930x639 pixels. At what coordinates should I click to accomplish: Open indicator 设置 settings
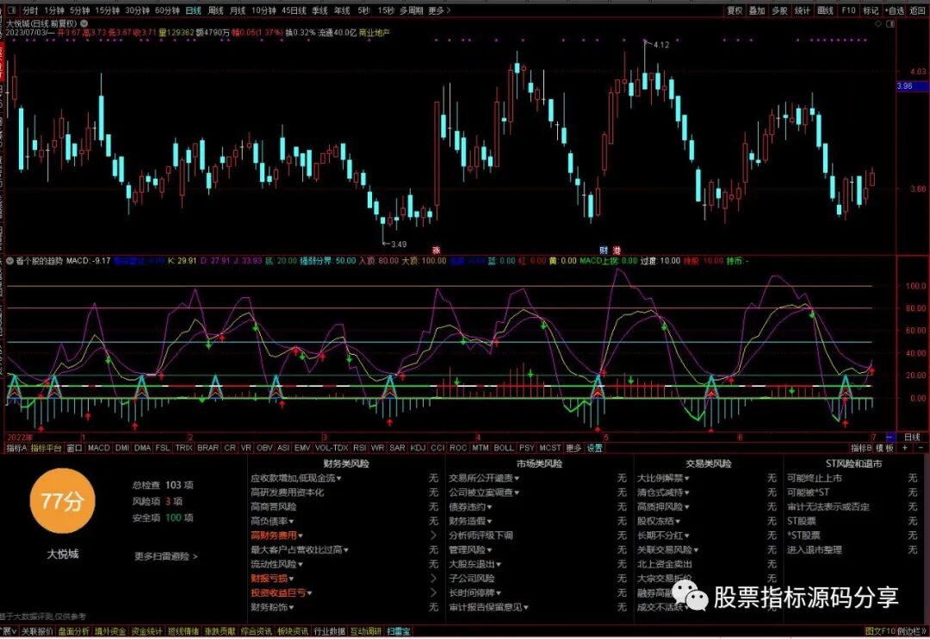pos(594,448)
